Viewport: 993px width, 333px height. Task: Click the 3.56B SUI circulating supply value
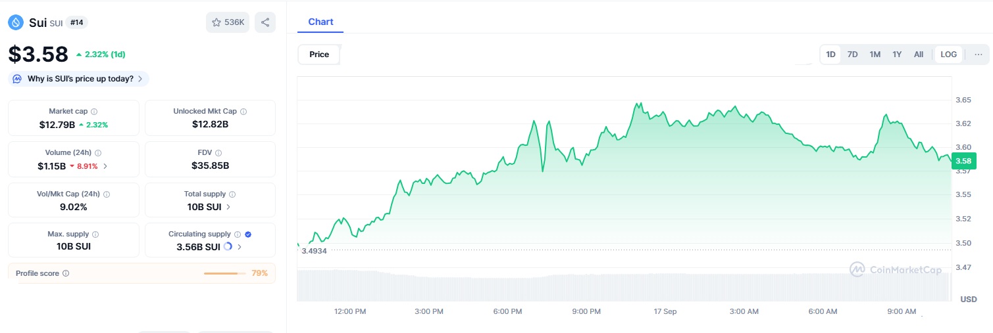(x=198, y=247)
